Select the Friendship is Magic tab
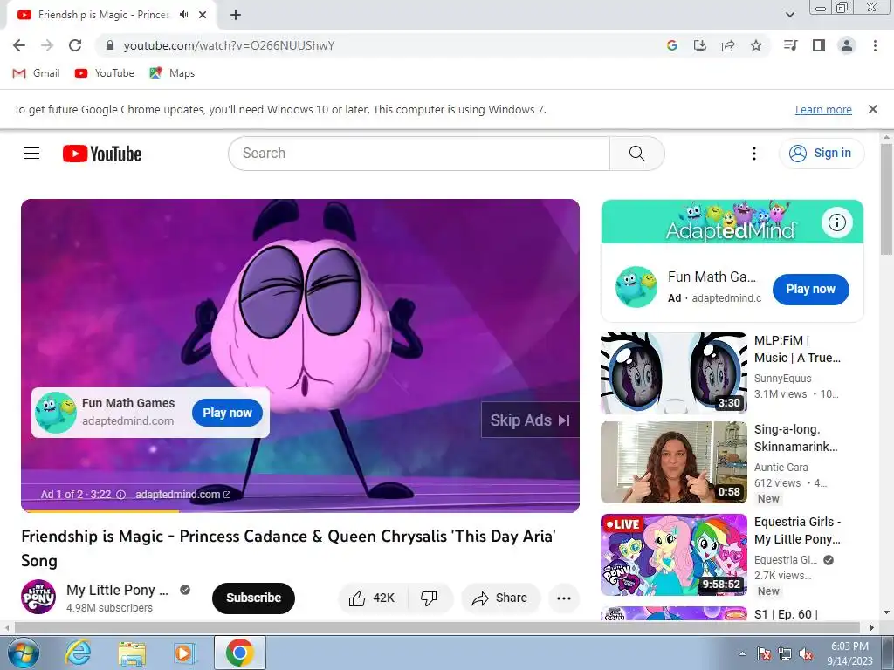894x670 pixels. (x=104, y=15)
